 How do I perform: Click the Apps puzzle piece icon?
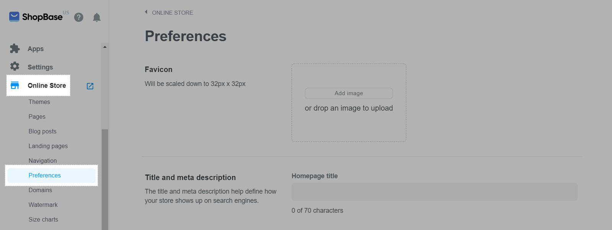(x=15, y=48)
